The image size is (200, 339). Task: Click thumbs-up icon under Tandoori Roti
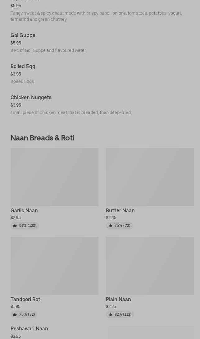[x=15, y=314]
